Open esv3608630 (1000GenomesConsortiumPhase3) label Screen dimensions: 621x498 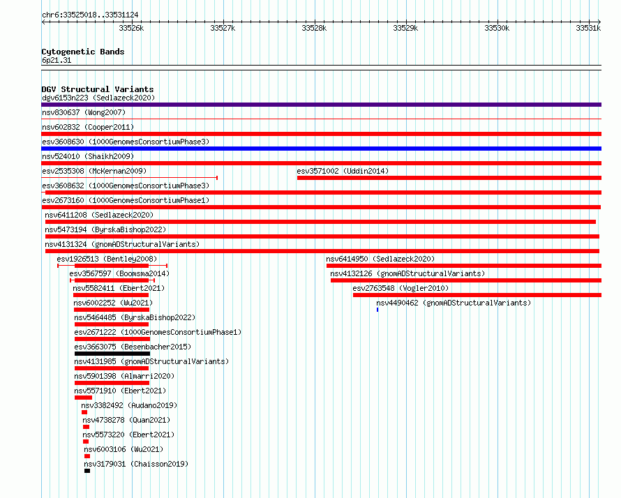click(x=126, y=142)
